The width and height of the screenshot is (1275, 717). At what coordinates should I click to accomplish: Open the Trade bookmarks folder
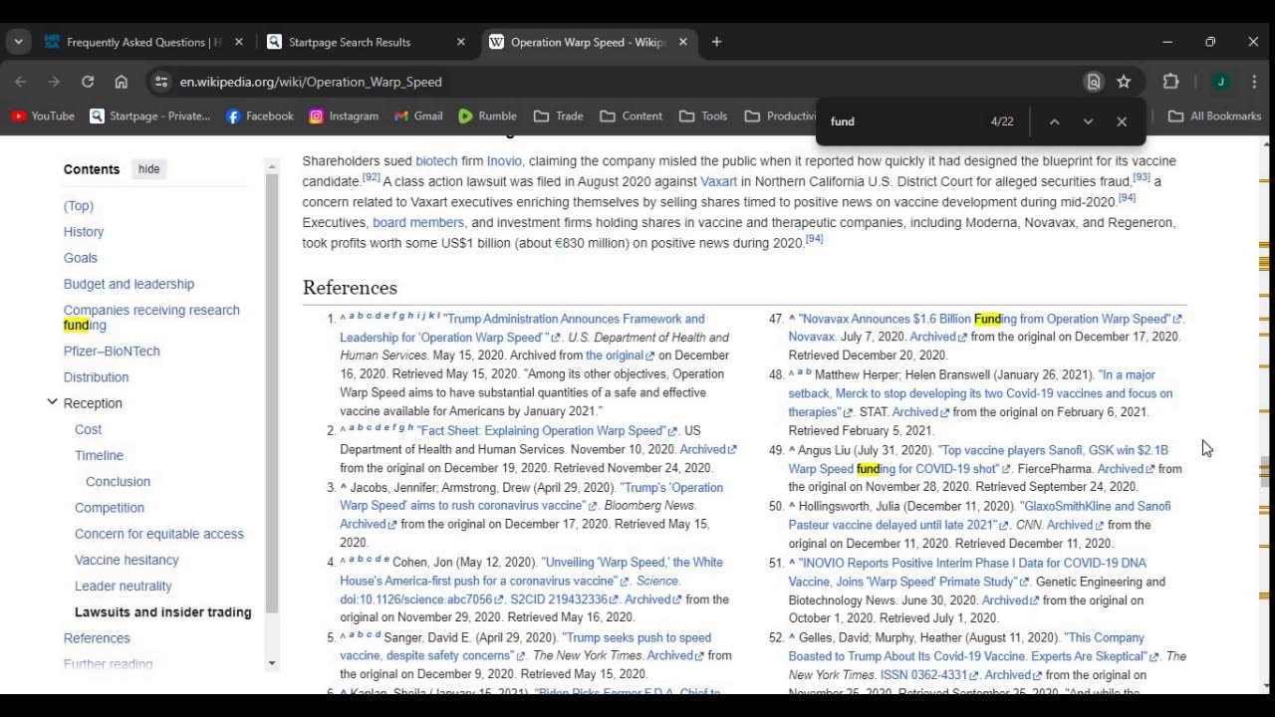coord(558,116)
